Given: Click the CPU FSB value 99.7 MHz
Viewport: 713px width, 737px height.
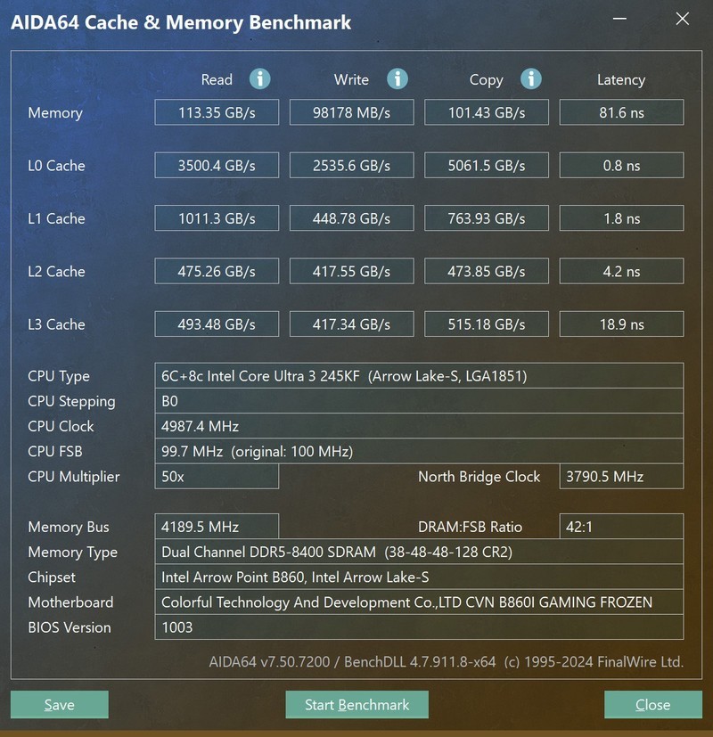Looking at the screenshot, I should (419, 451).
